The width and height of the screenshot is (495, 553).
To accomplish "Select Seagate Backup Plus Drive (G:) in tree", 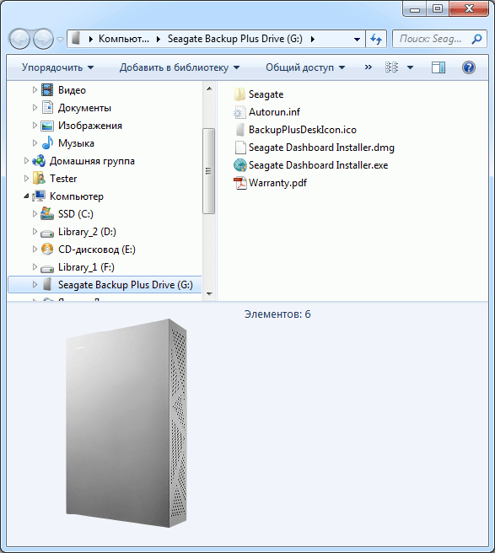I will pyautogui.click(x=126, y=285).
